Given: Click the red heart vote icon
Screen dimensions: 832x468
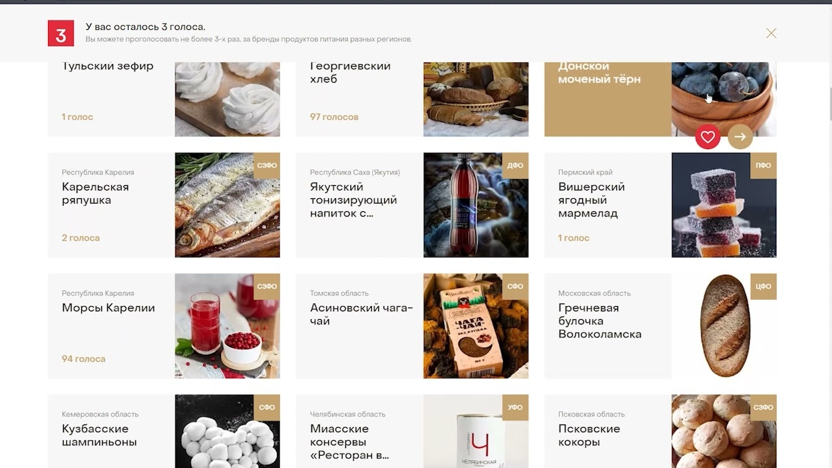Looking at the screenshot, I should (708, 137).
